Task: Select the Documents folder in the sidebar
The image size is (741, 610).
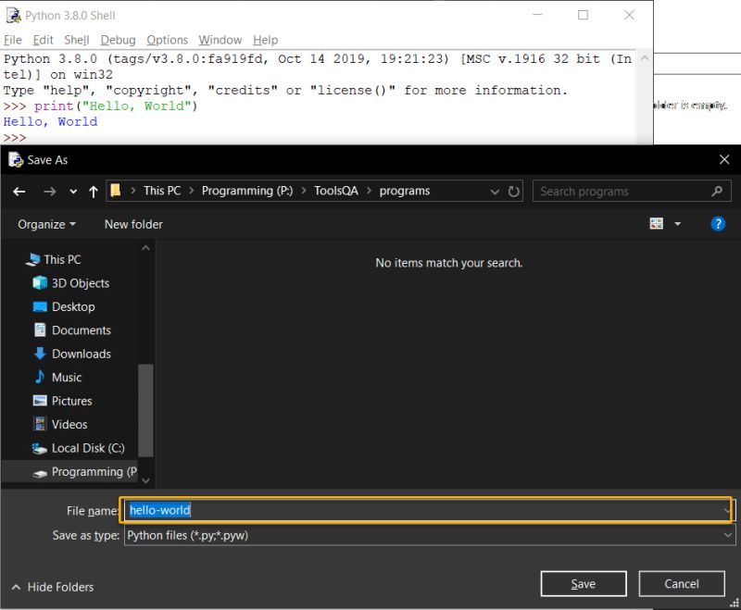Action: click(x=82, y=330)
